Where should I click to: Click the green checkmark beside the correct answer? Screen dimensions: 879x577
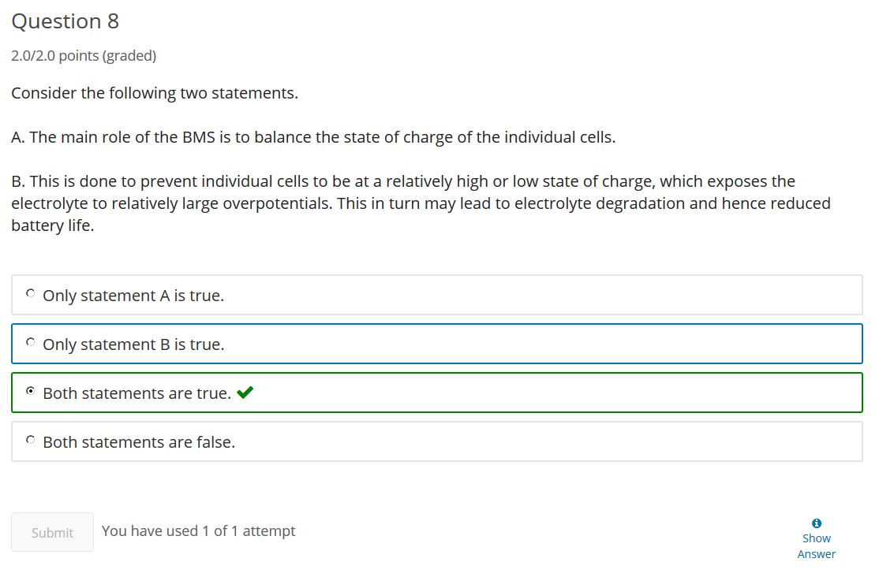tap(245, 392)
